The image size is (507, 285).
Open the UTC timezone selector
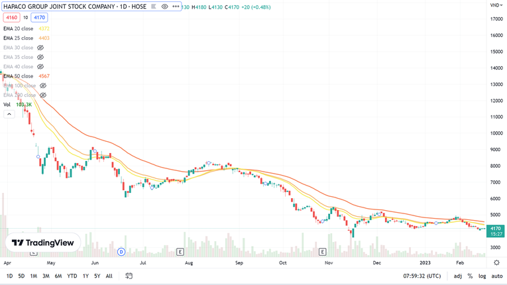coord(422,276)
